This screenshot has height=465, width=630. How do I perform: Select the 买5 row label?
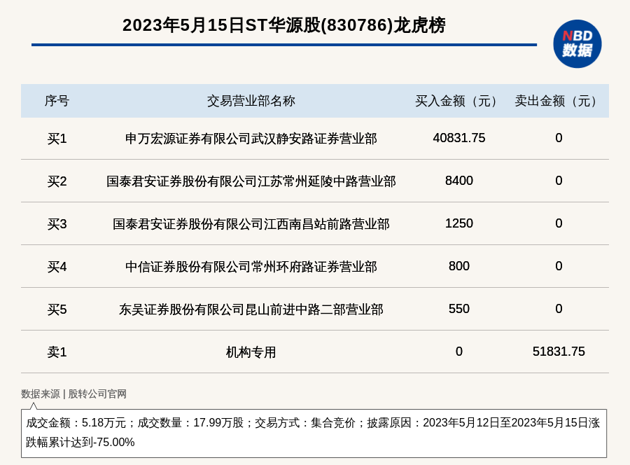(x=57, y=310)
